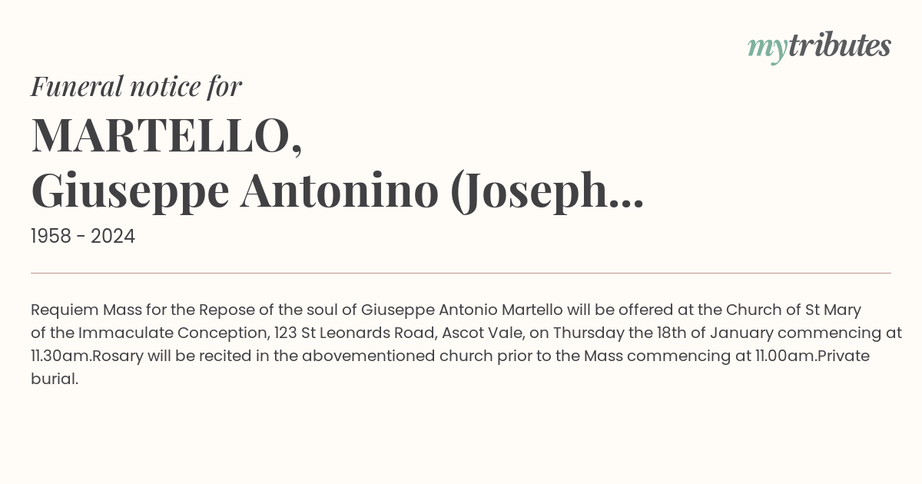
Task: Click the 1958 - 2024 years text
Action: click(x=83, y=237)
